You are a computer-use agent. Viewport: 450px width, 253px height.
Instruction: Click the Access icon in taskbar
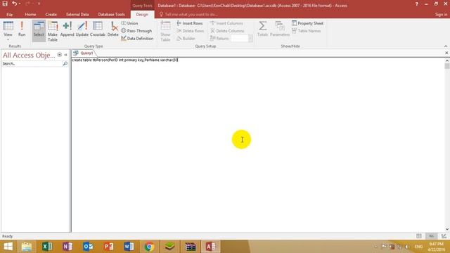211,247
